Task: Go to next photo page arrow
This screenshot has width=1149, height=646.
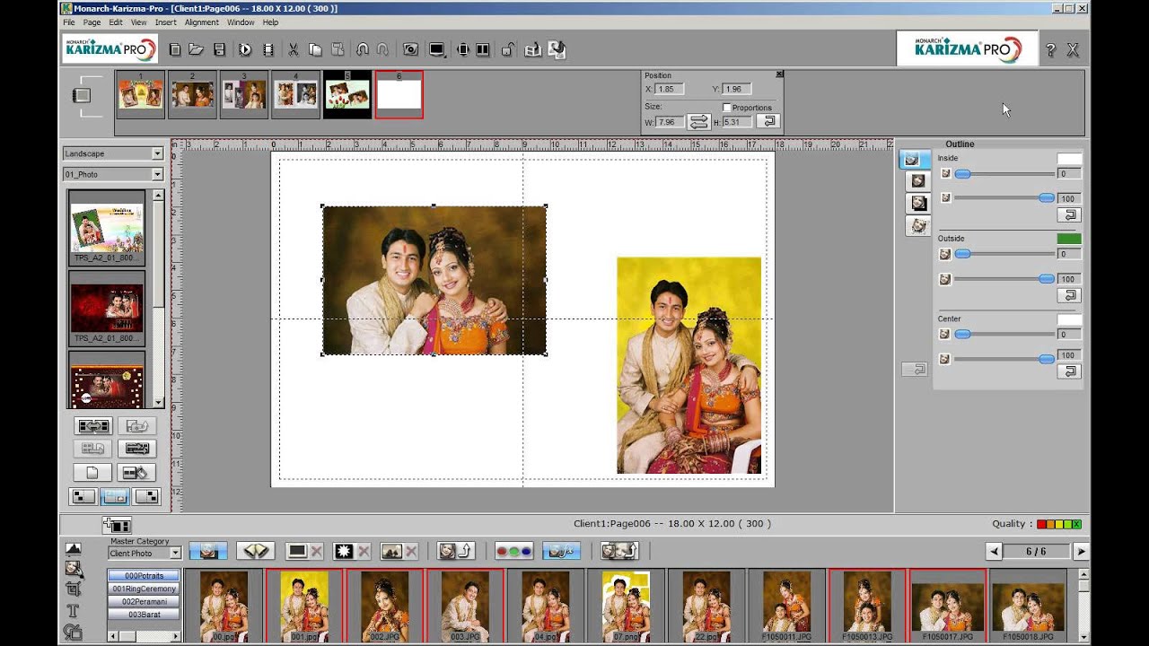Action: click(1081, 552)
